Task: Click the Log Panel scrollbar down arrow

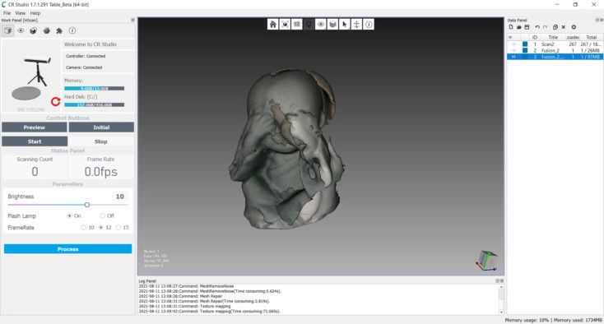Action: click(x=501, y=312)
